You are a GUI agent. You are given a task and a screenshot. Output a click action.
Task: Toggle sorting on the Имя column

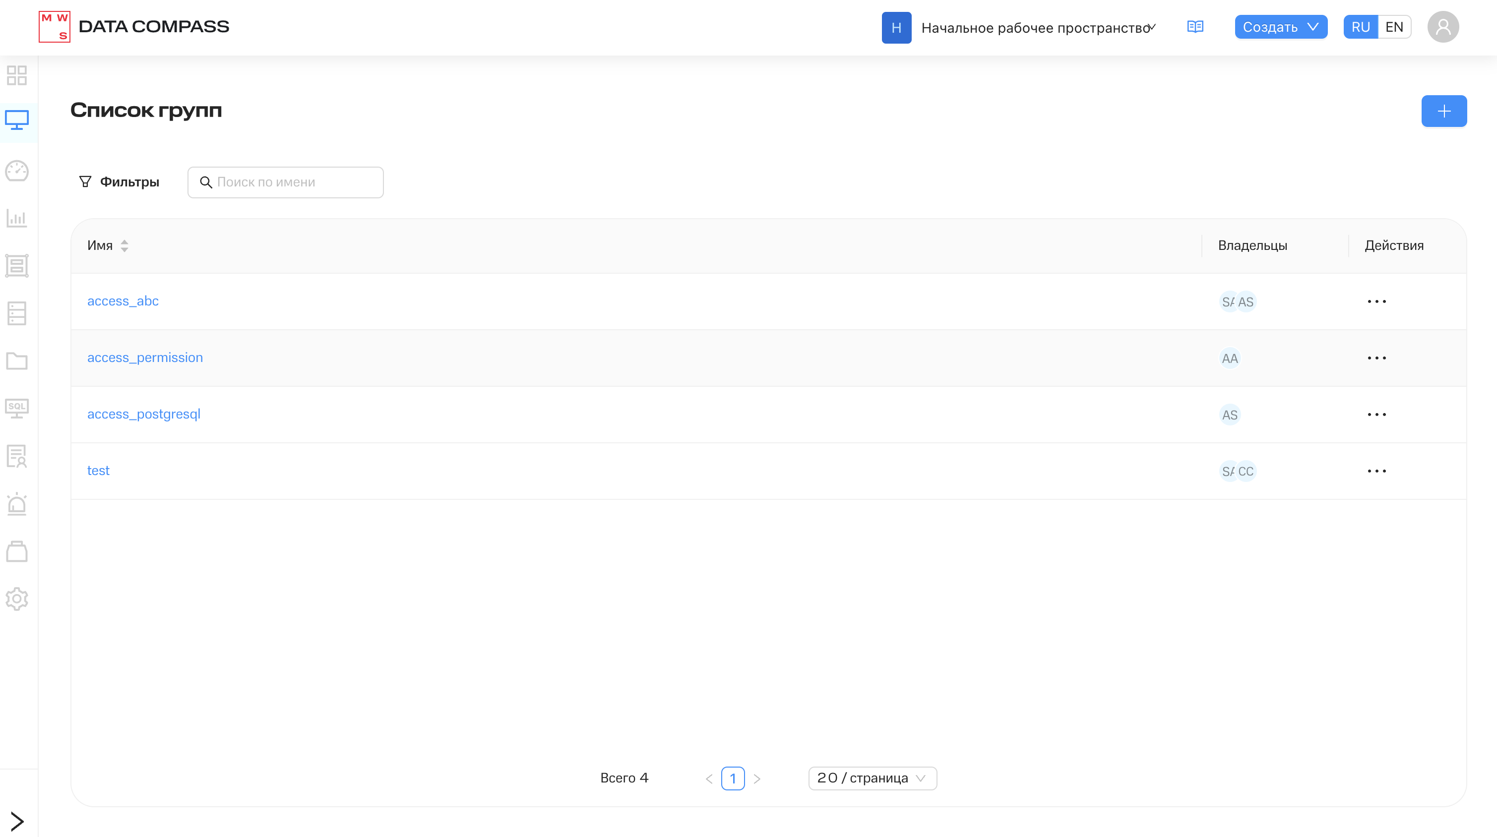click(x=124, y=246)
